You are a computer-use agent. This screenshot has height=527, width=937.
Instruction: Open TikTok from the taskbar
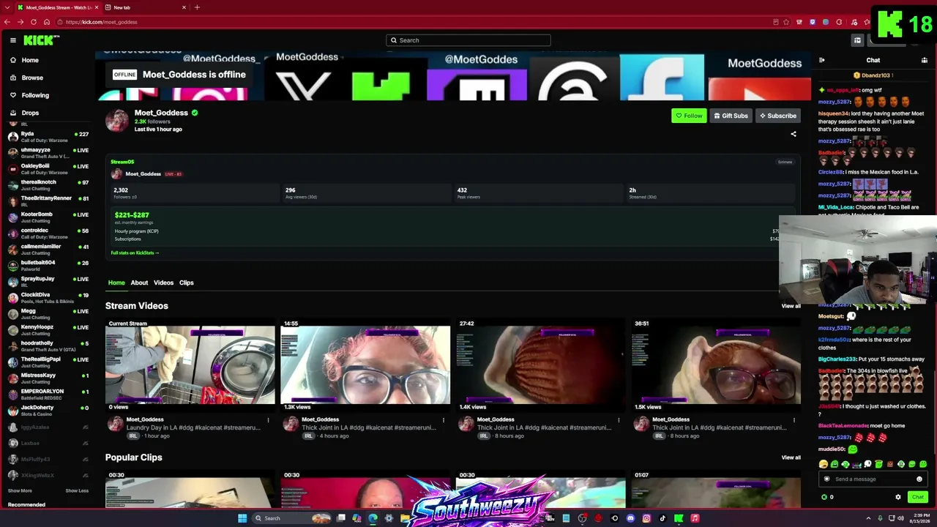[662, 518]
